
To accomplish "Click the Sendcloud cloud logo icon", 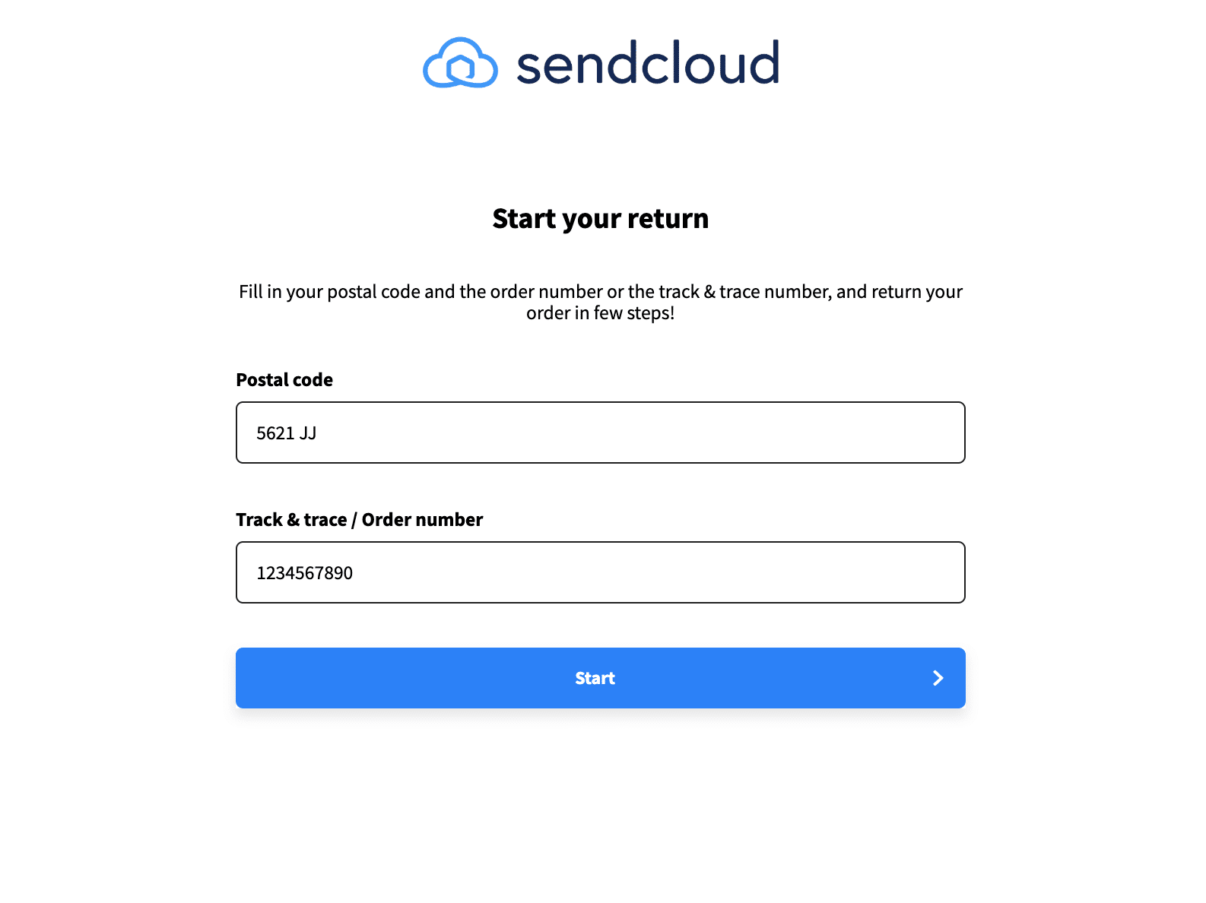I will (460, 63).
